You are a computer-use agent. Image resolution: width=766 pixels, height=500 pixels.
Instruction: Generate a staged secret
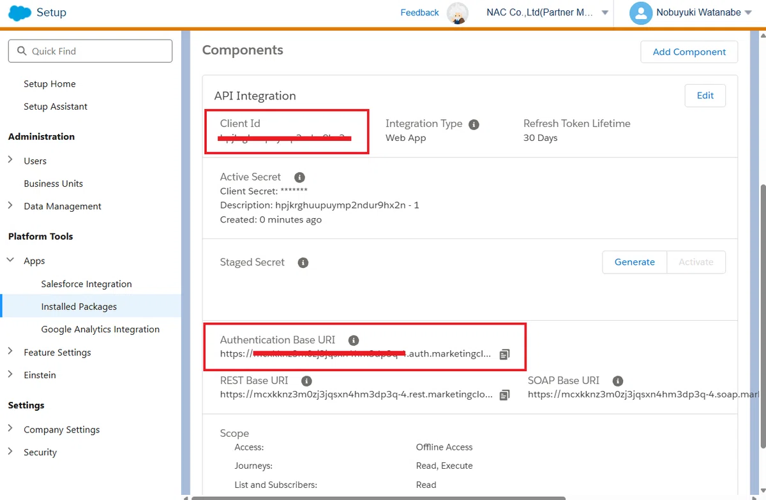(x=635, y=262)
